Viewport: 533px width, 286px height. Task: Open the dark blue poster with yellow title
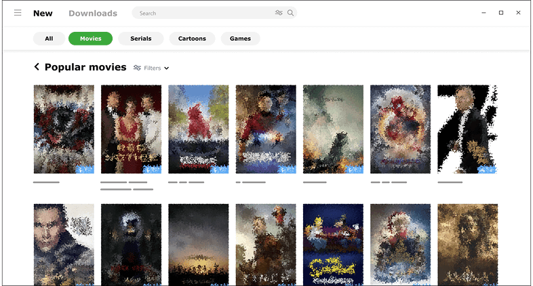[x=333, y=245]
